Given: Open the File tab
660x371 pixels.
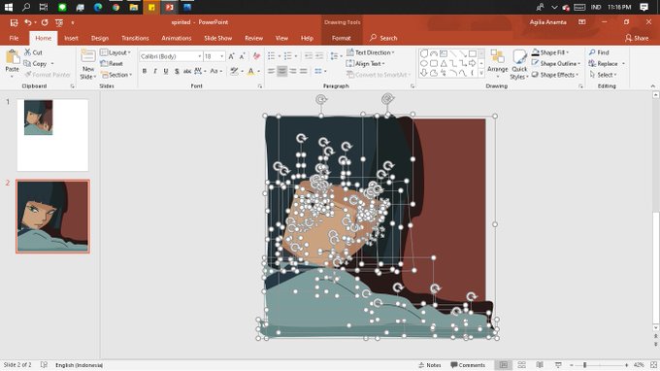Looking at the screenshot, I should (14, 38).
